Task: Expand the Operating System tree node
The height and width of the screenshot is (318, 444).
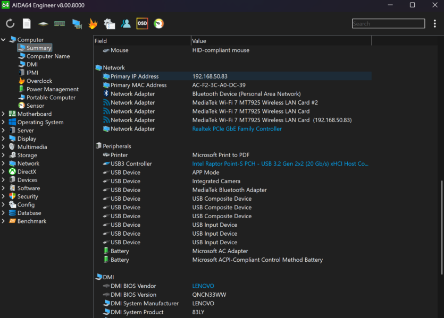Action: pyautogui.click(x=3, y=122)
